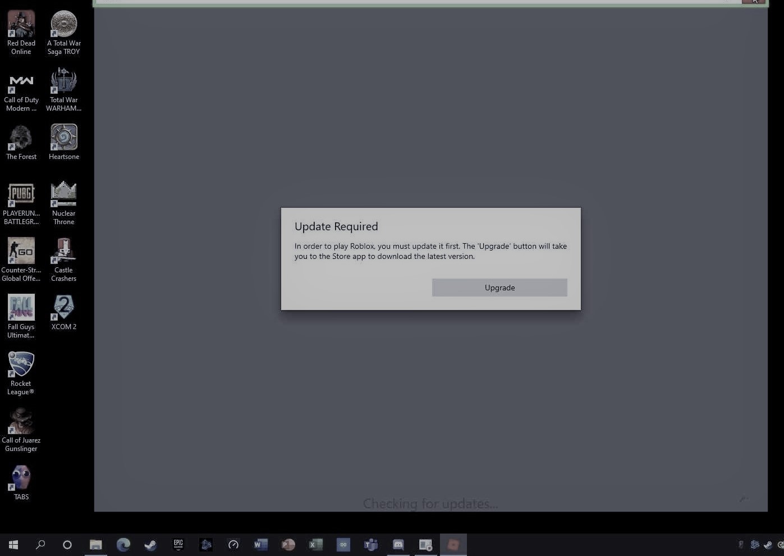The height and width of the screenshot is (556, 784).
Task: Open A Total War Saga TROY shortcut
Action: click(63, 33)
